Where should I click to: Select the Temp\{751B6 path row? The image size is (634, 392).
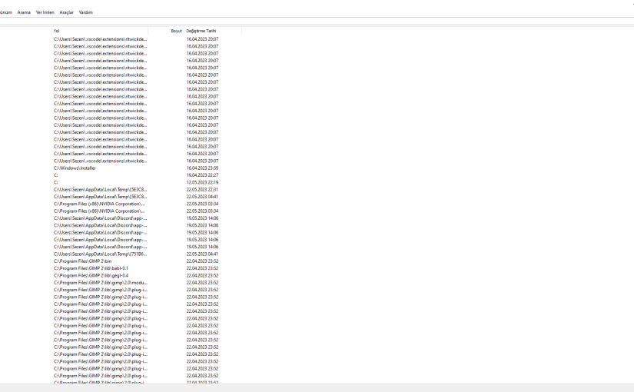click(100, 254)
